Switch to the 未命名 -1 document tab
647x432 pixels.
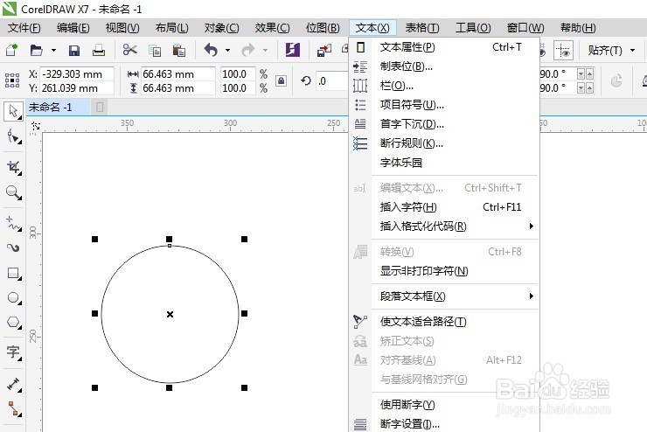tap(57, 108)
